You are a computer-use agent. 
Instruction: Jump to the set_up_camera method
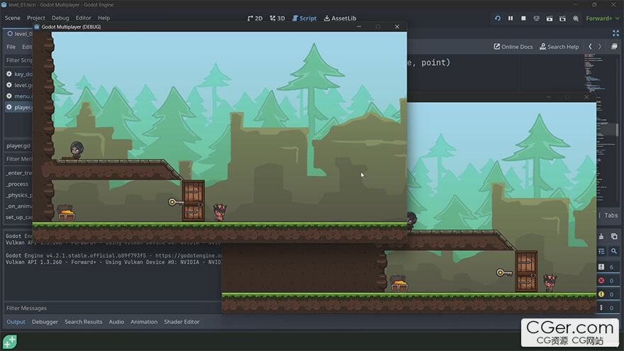click(x=18, y=217)
